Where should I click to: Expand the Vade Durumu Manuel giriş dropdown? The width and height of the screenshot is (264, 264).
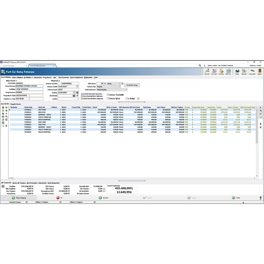click(112, 89)
